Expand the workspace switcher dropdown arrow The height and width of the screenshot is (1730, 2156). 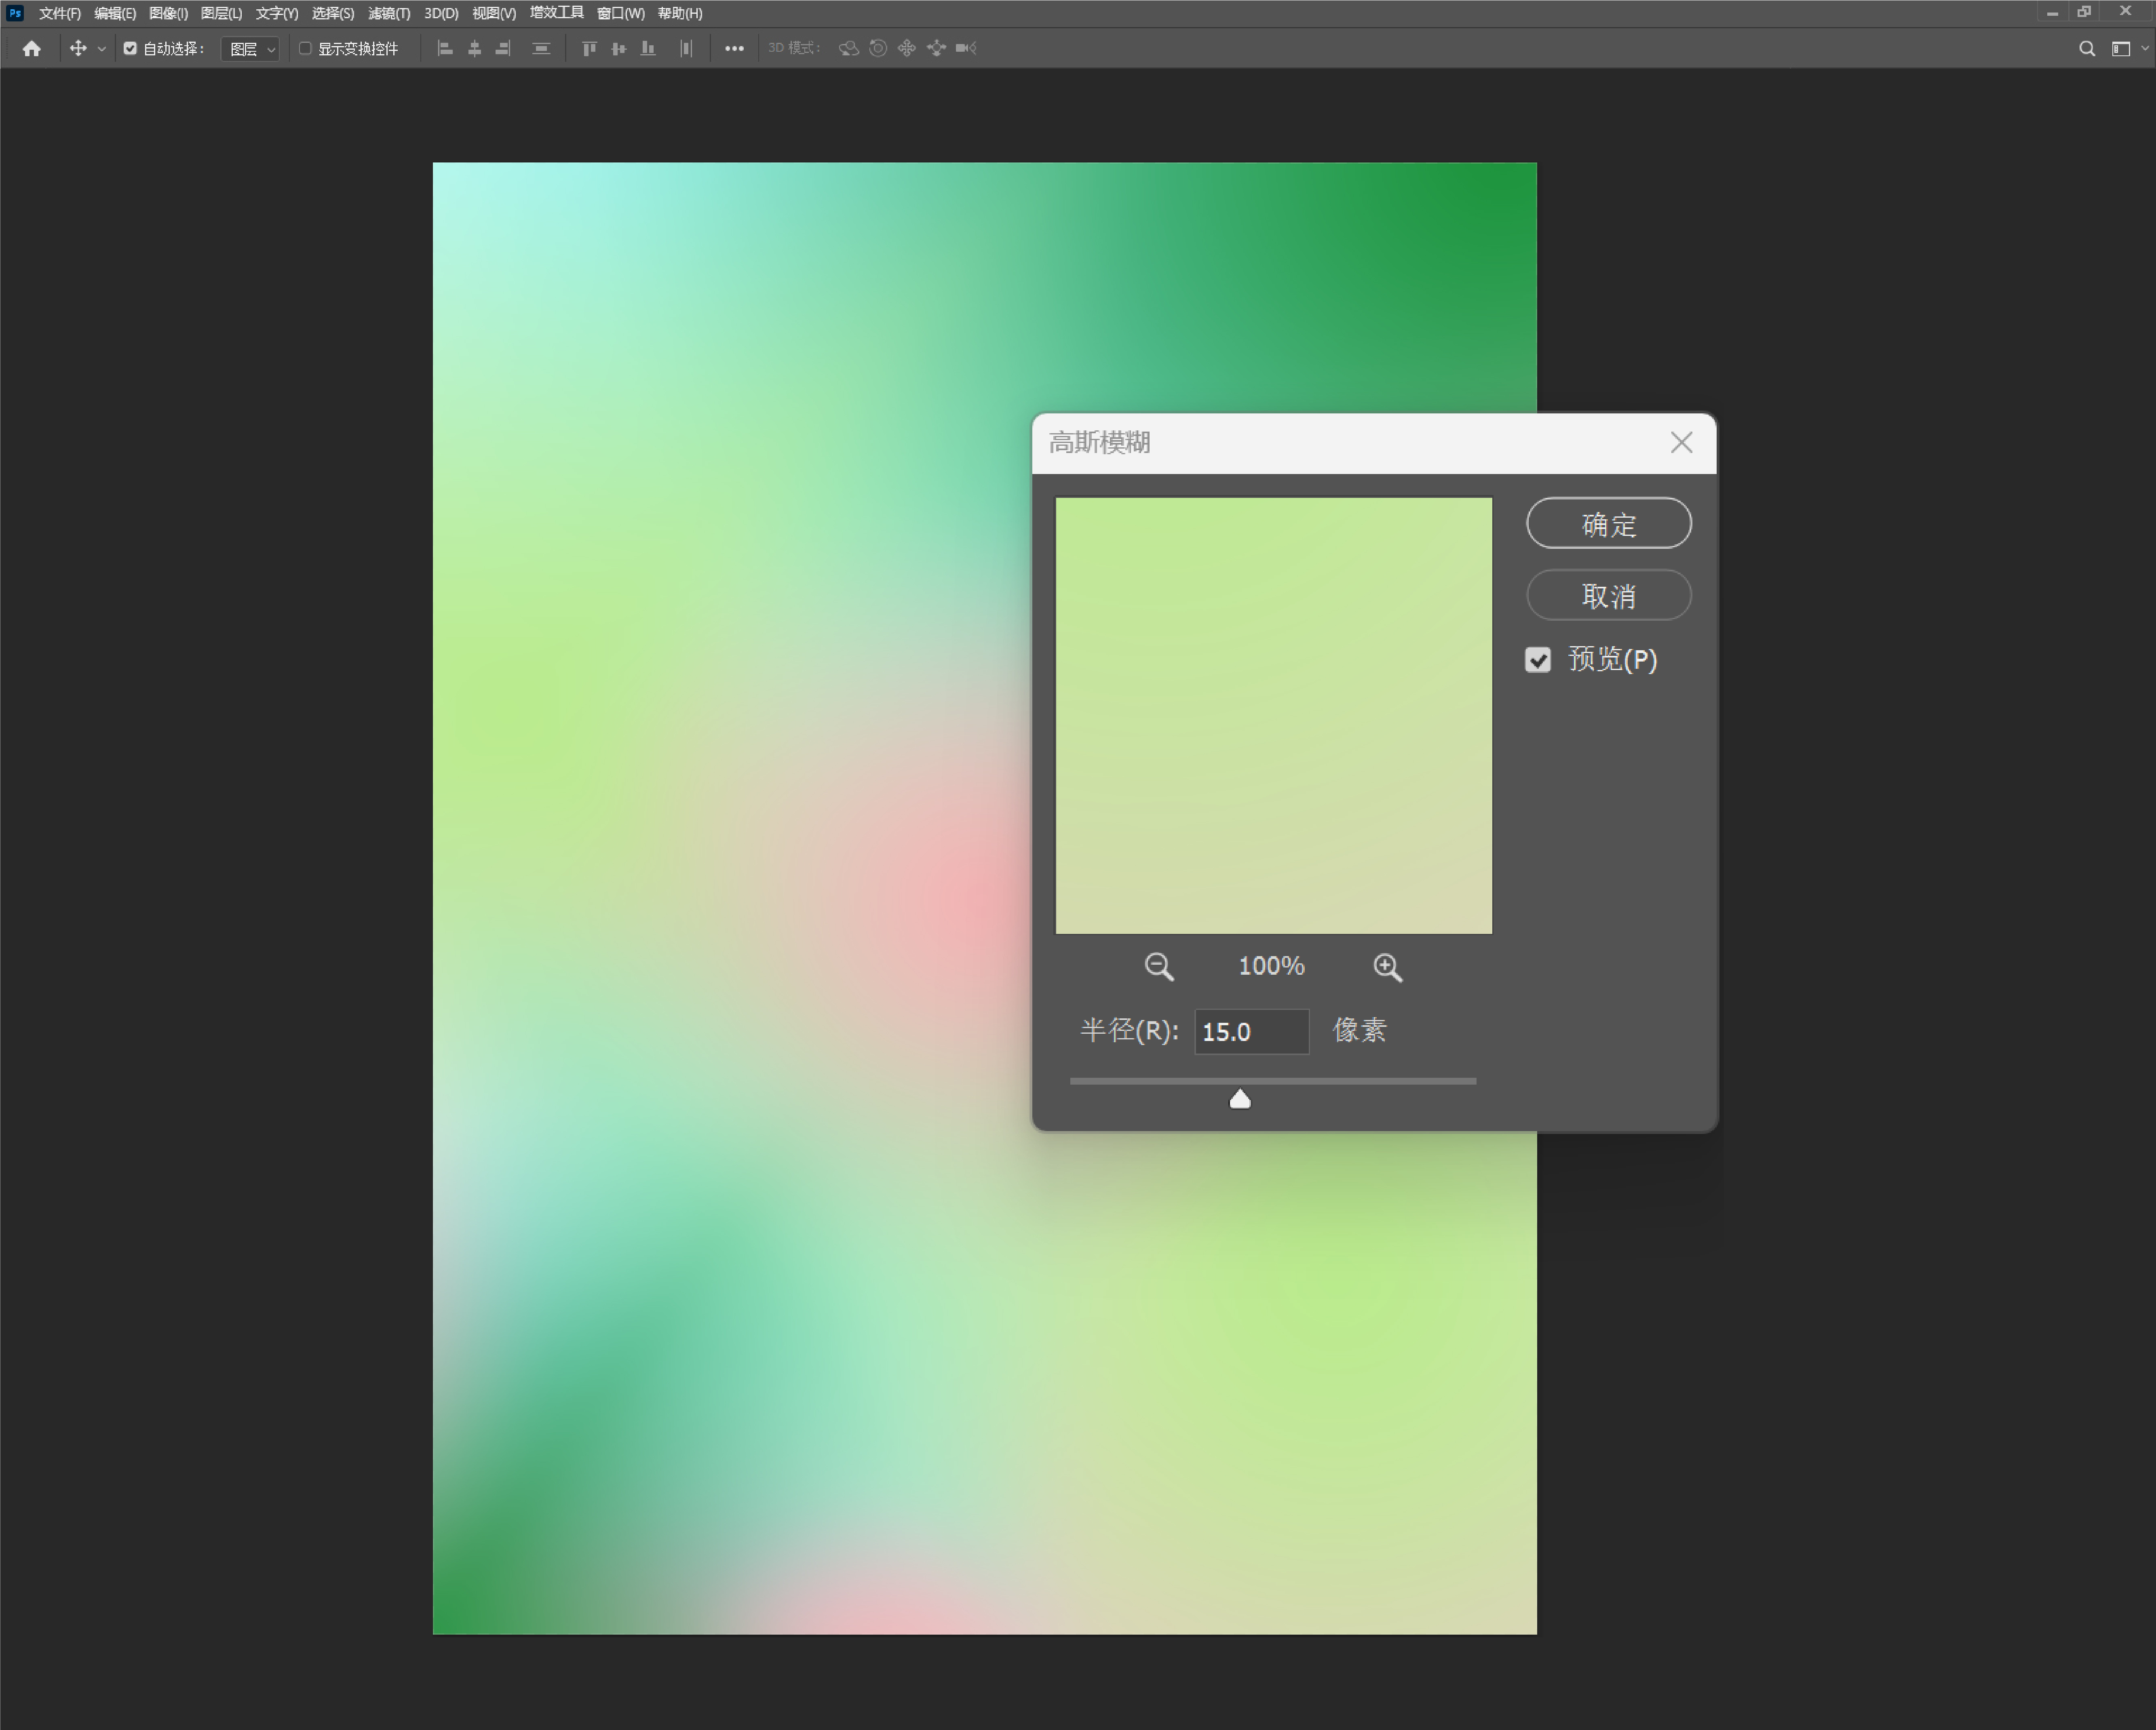2145,48
